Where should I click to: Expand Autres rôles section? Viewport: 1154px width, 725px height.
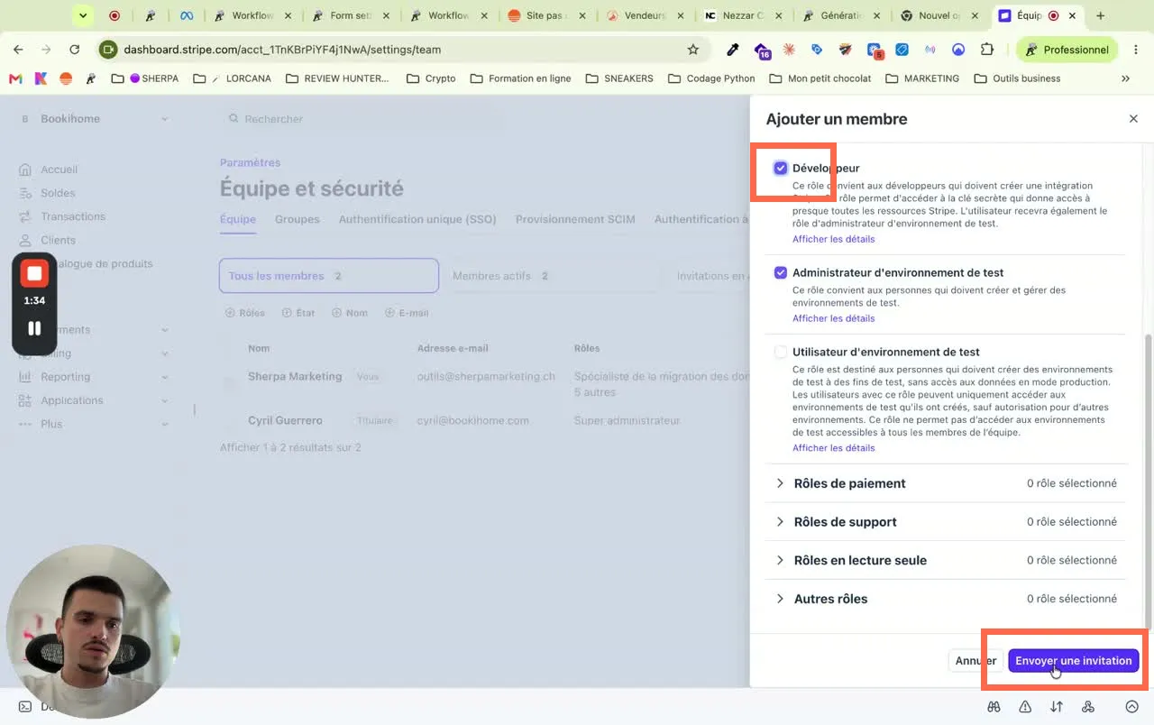coord(946,599)
